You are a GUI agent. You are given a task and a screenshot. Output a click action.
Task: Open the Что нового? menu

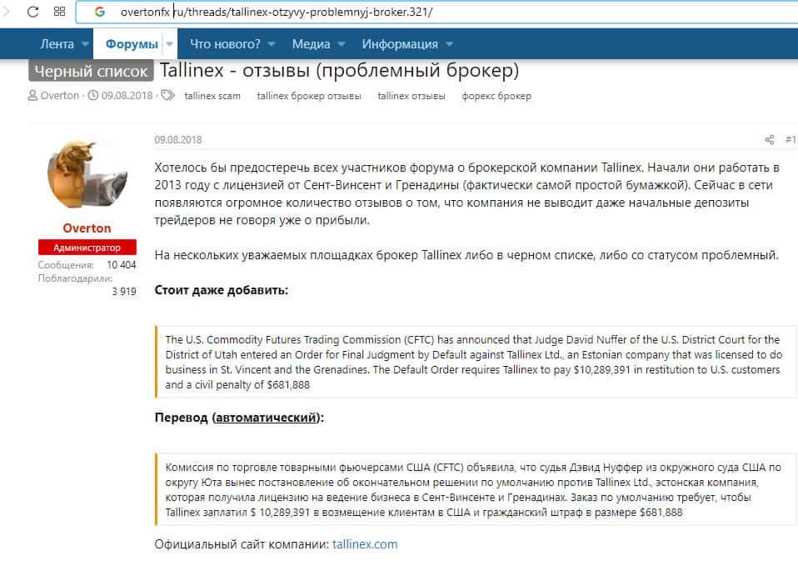pyautogui.click(x=225, y=44)
